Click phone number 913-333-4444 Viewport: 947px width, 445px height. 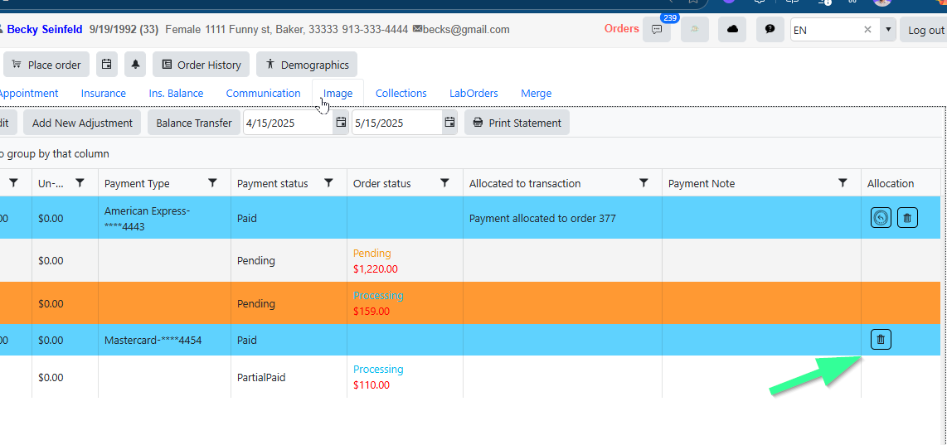375,29
